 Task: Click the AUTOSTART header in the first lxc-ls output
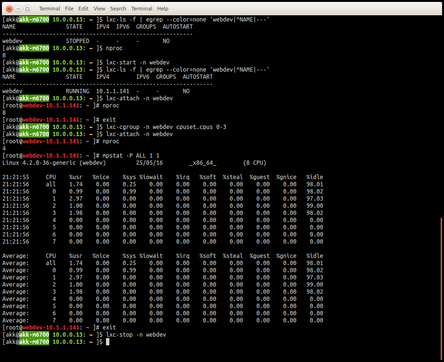(178, 27)
